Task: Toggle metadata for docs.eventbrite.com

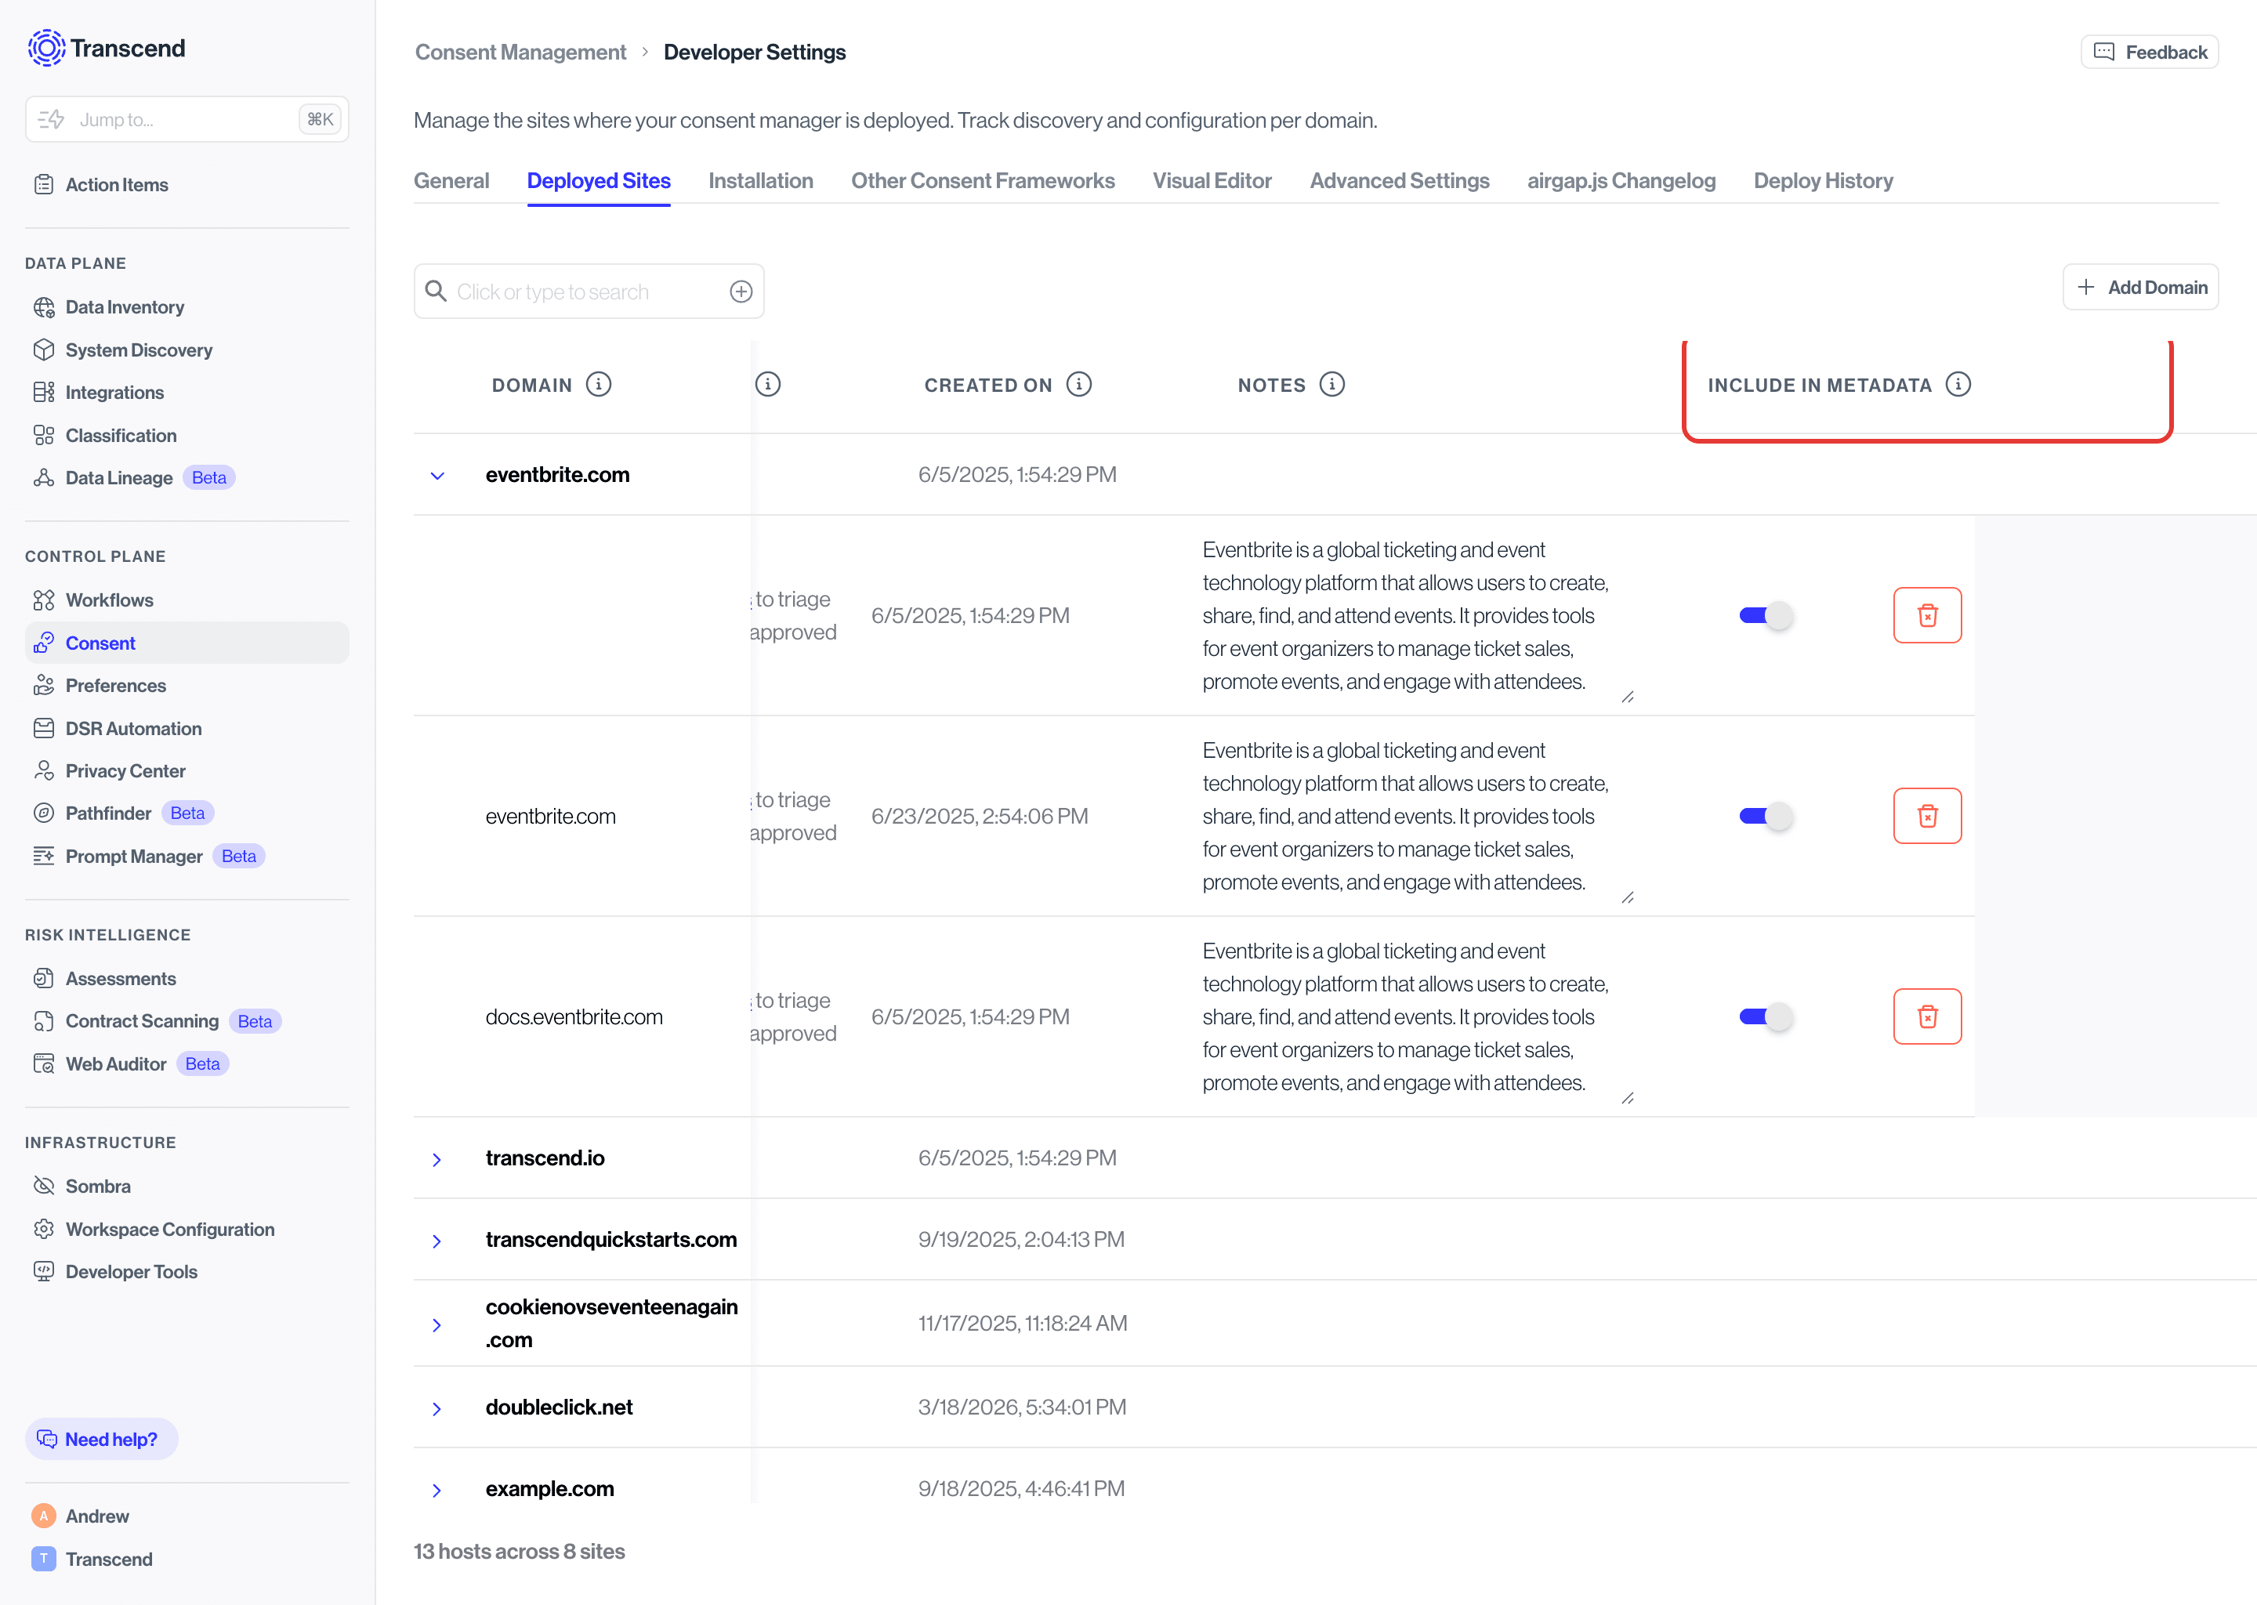Action: (1766, 1017)
